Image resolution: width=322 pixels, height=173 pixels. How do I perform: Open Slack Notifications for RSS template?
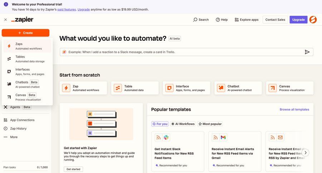pyautogui.click(x=178, y=152)
